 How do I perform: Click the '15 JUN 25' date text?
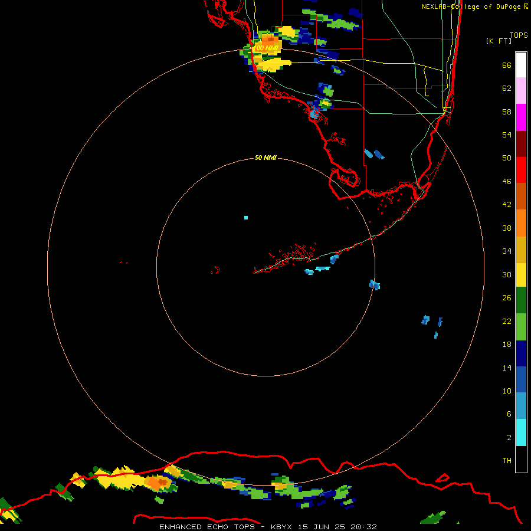322,527
